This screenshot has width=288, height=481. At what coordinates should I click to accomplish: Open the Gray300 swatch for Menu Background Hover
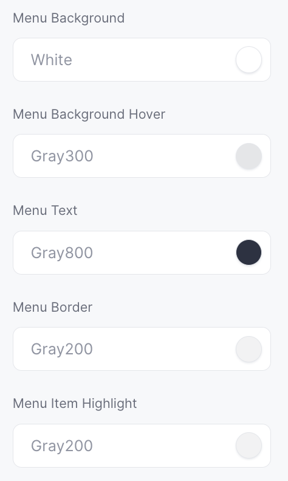point(249,156)
